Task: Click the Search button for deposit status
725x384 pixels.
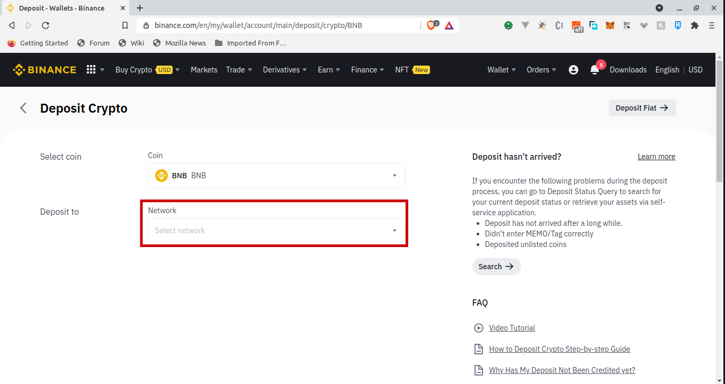Action: pyautogui.click(x=497, y=267)
